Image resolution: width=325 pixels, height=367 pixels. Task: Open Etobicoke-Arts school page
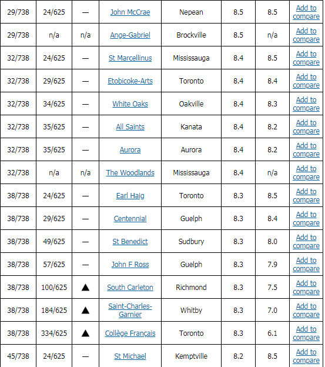(x=130, y=81)
